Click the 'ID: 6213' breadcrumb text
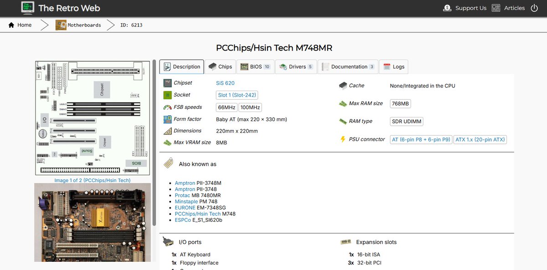This screenshot has width=547, height=270. [x=131, y=25]
